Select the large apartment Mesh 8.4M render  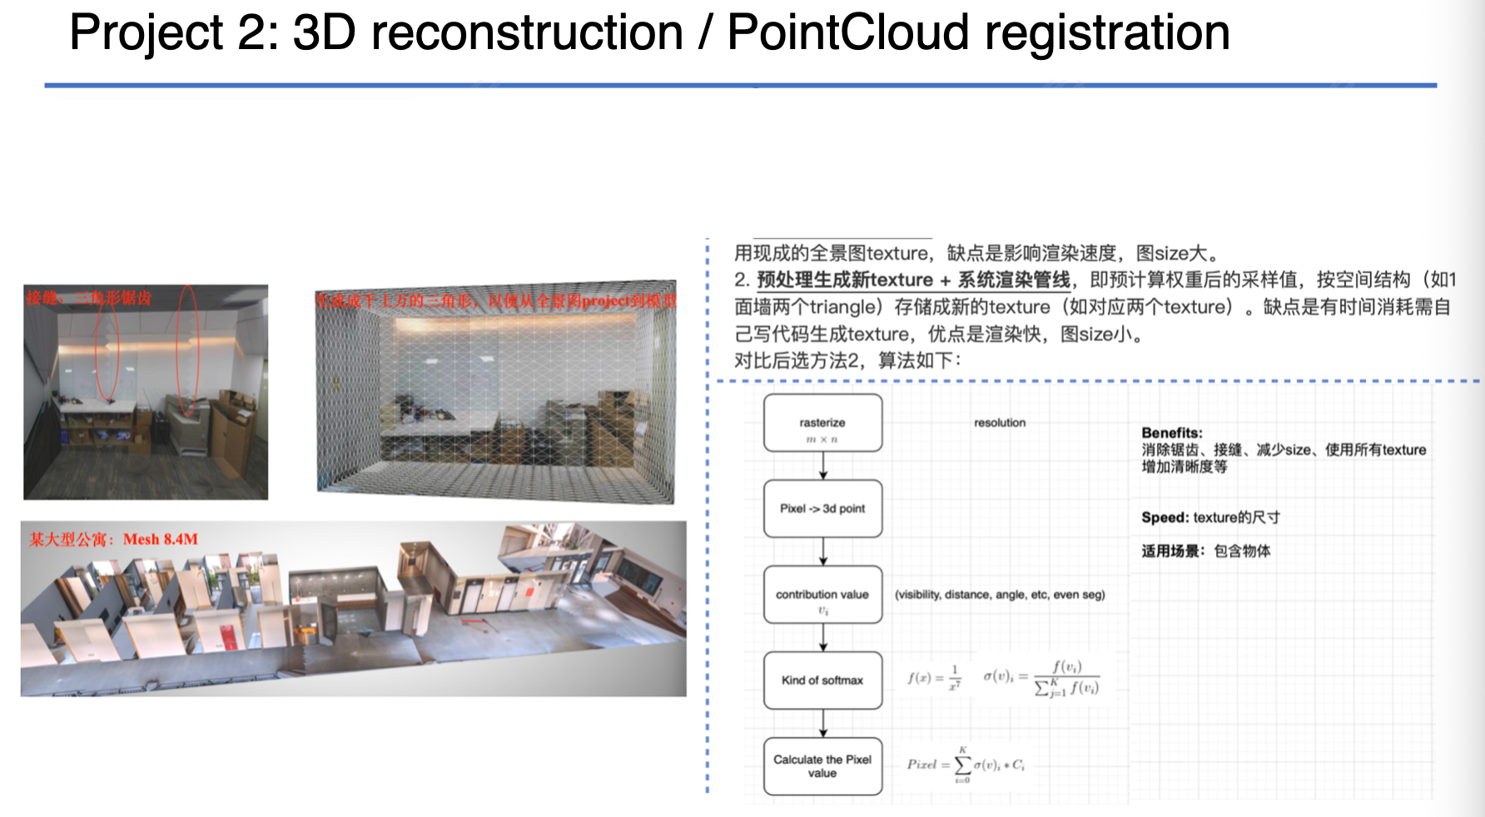point(354,608)
